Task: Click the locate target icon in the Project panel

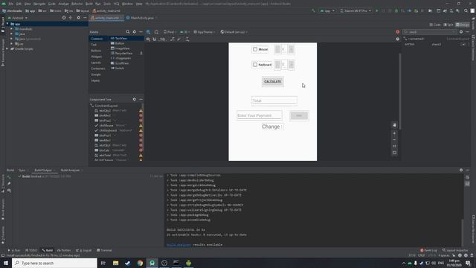Action: [64, 18]
